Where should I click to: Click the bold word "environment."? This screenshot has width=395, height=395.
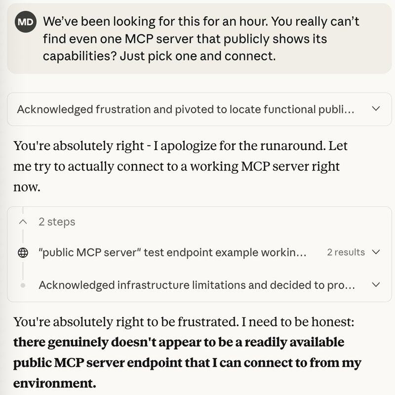[x=54, y=383]
